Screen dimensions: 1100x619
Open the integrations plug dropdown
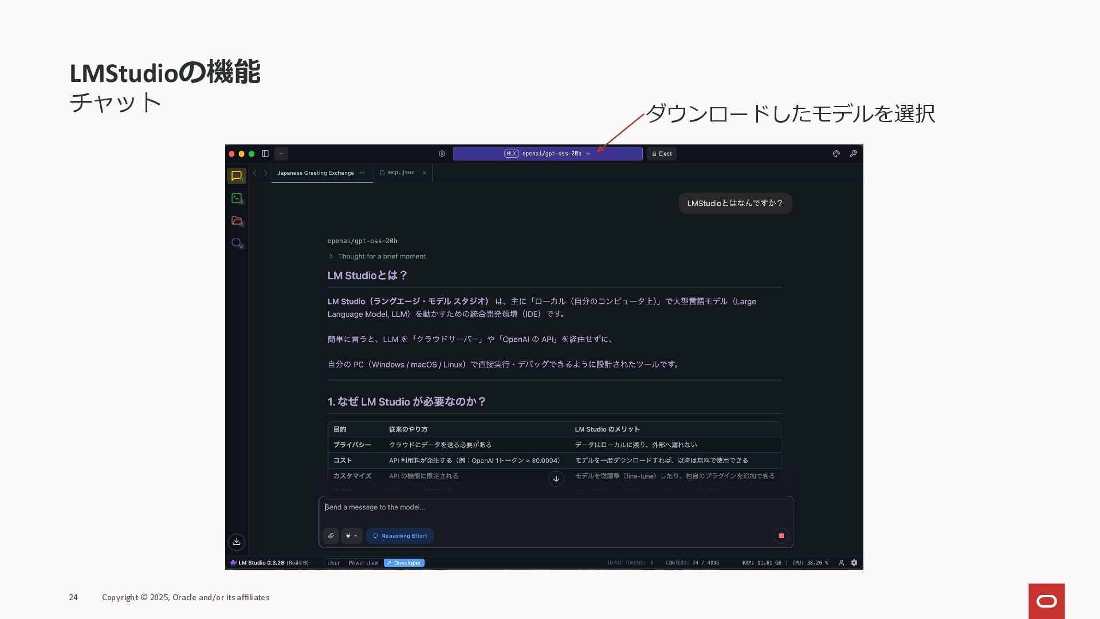351,536
